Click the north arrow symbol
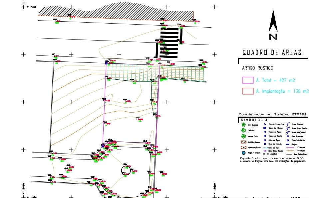309x198 pixels. [273, 25]
